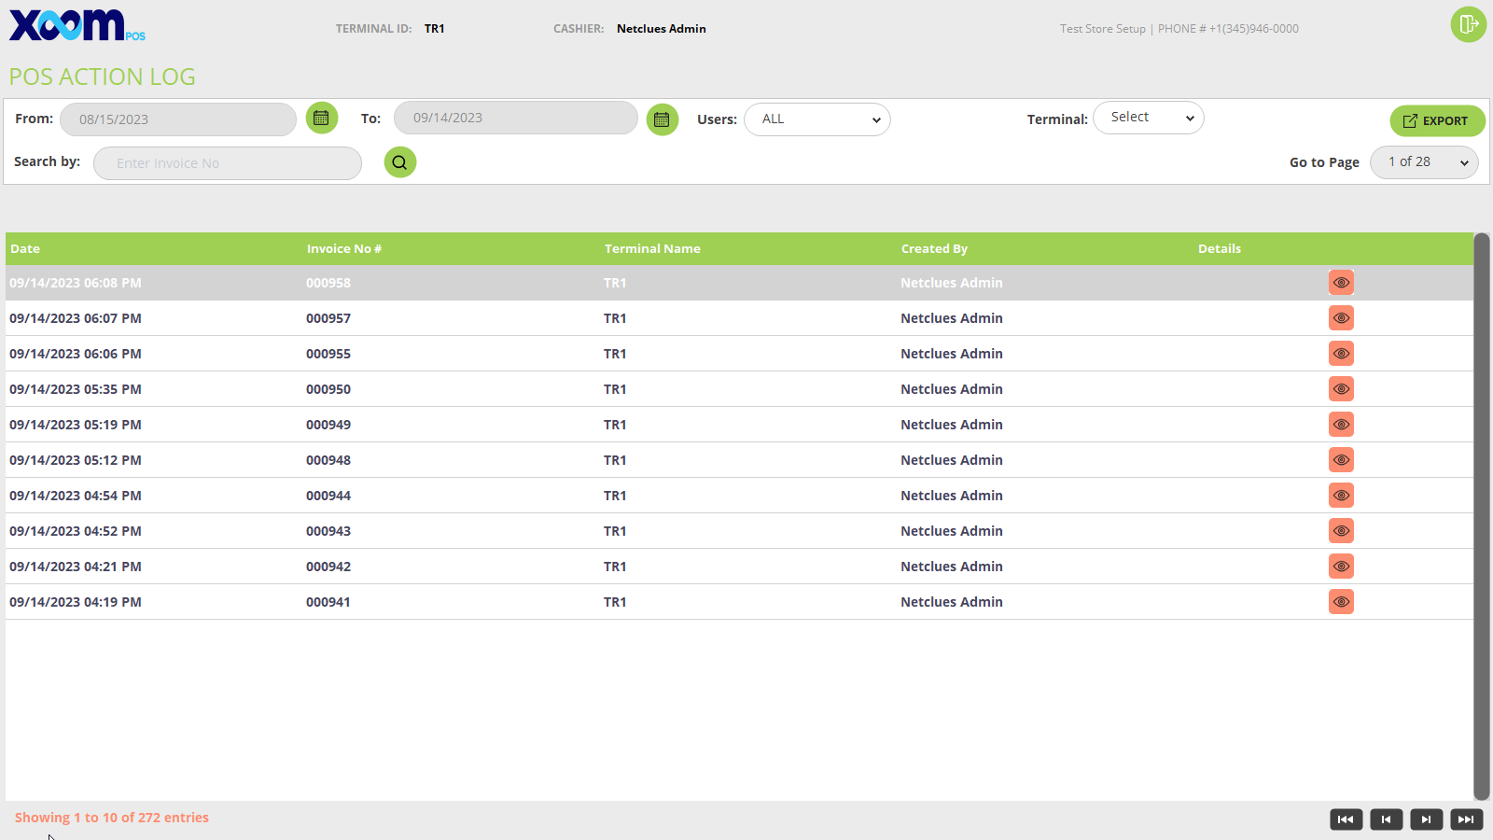Show details of invoice 000950
Screen dimensions: 1493x840
(x=1341, y=389)
